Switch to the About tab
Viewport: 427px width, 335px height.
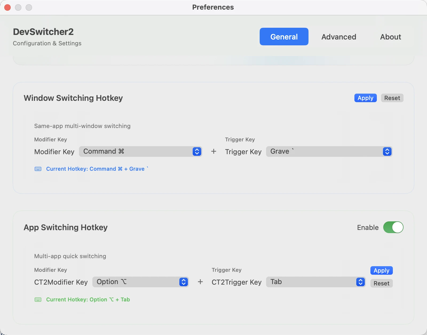coord(390,37)
